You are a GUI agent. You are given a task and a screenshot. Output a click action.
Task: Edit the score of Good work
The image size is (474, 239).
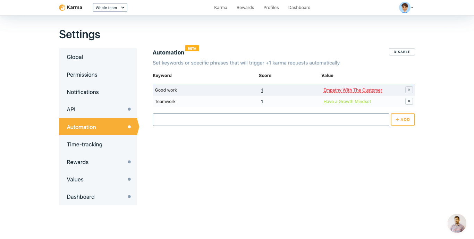(262, 90)
